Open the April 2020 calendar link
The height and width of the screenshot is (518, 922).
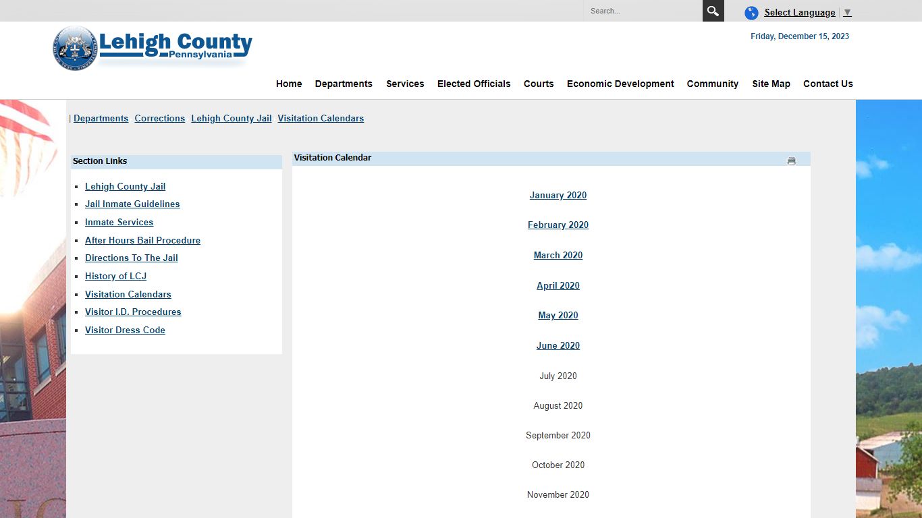coord(558,285)
